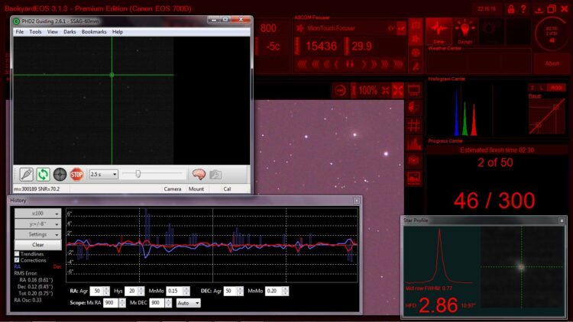Open PHD2 File menu

[x=20, y=32]
